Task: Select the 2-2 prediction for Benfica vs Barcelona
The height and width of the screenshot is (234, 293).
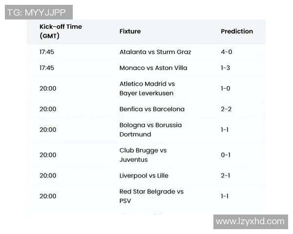Action: 226,109
